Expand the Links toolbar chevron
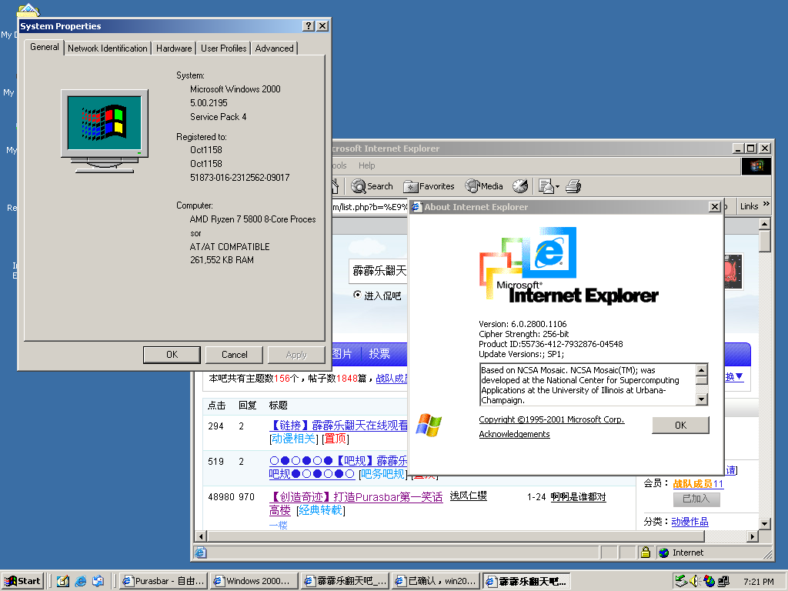The image size is (788, 591). [766, 203]
